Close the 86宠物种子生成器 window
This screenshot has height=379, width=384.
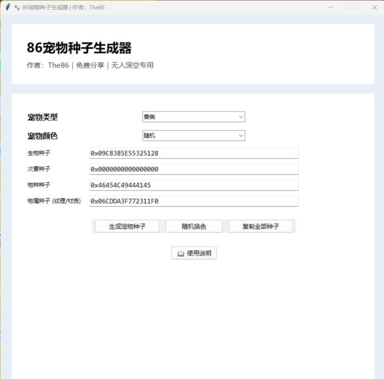tap(374, 7)
